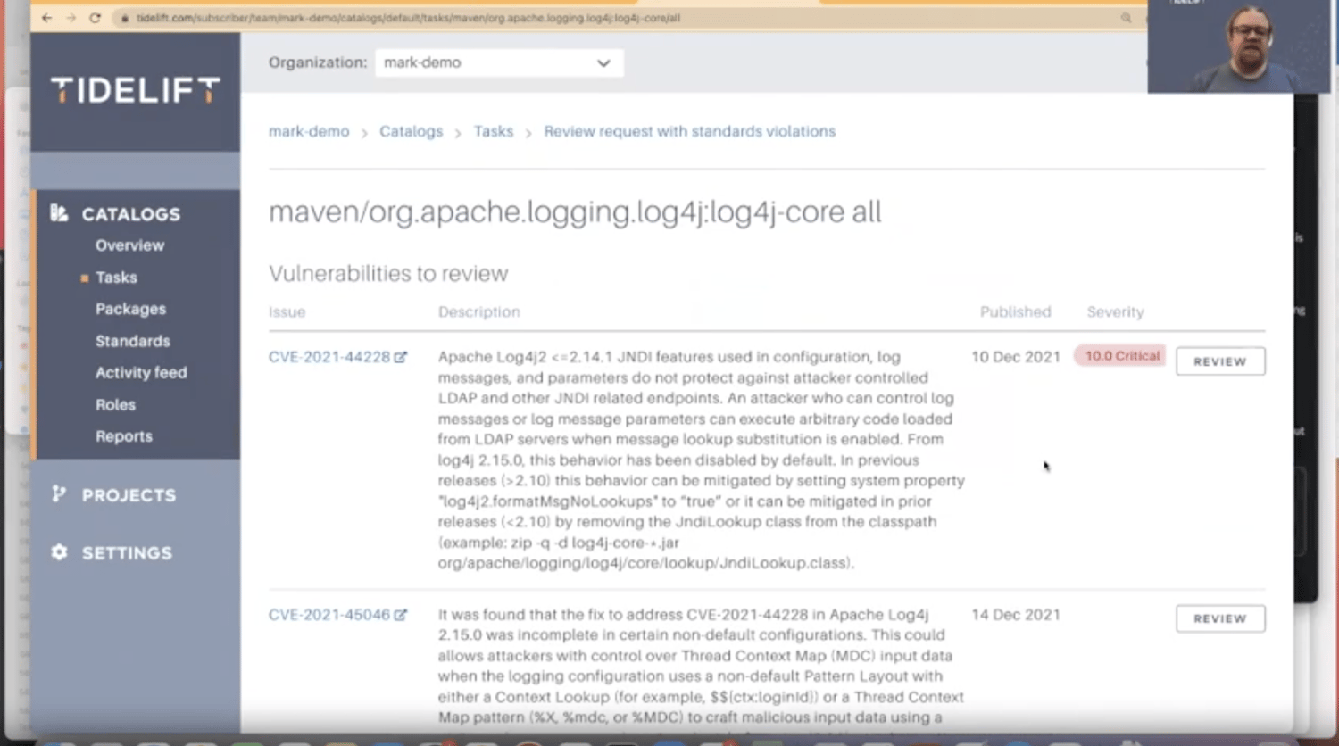Open Activity feed in sidebar
The image size is (1339, 746).
pos(141,373)
